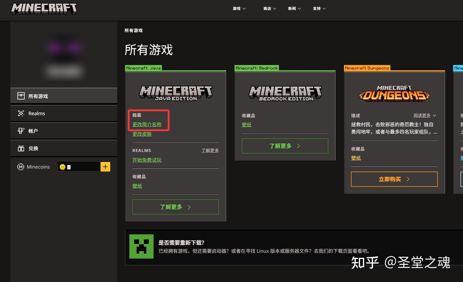This screenshot has width=463, height=282.
Task: Click 壁纸 link in Java card
Action: point(137,186)
